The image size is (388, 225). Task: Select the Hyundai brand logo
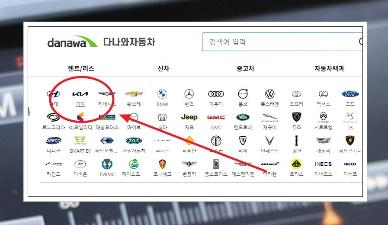[54, 94]
